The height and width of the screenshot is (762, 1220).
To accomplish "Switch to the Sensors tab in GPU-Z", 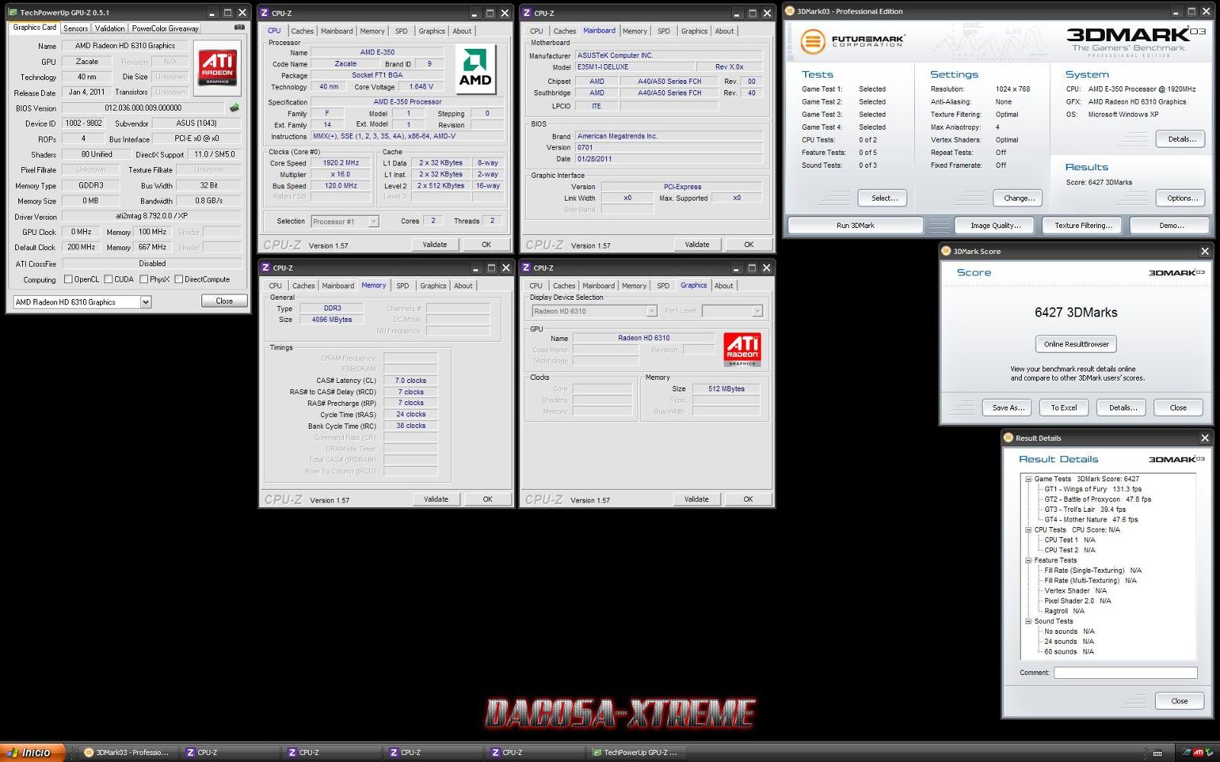I will point(75,28).
